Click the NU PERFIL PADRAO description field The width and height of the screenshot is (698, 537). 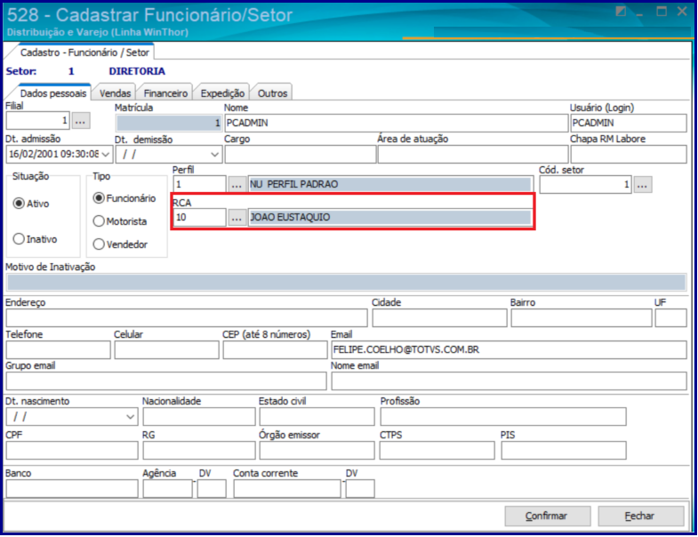pyautogui.click(x=390, y=184)
